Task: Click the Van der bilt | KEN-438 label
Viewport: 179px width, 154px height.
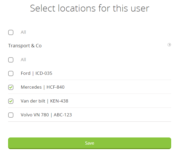Action: tap(44, 101)
